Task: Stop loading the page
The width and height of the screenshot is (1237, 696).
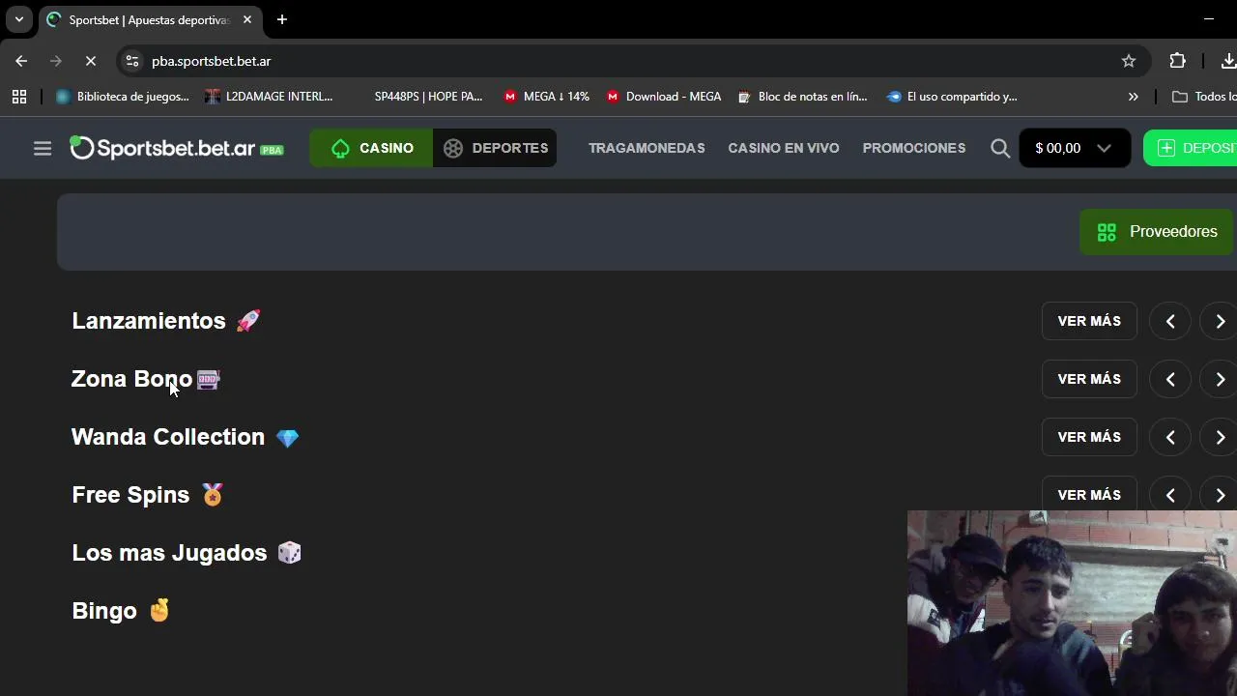Action: pyautogui.click(x=91, y=61)
